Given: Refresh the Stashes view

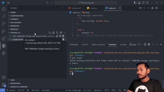Looking at the screenshot, I should [x=57, y=33].
